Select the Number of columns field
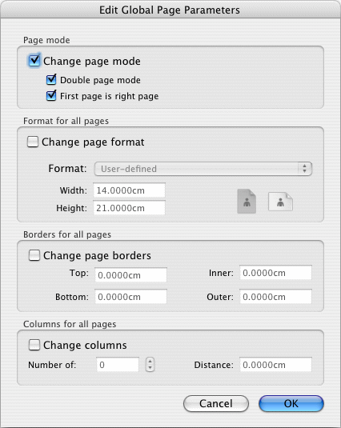The height and width of the screenshot is (428, 341). tap(118, 365)
